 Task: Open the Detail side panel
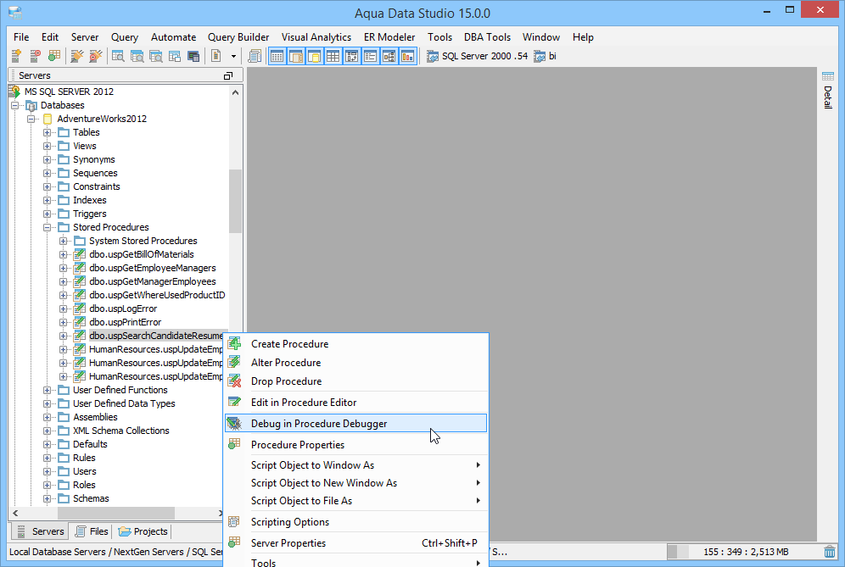pyautogui.click(x=828, y=91)
